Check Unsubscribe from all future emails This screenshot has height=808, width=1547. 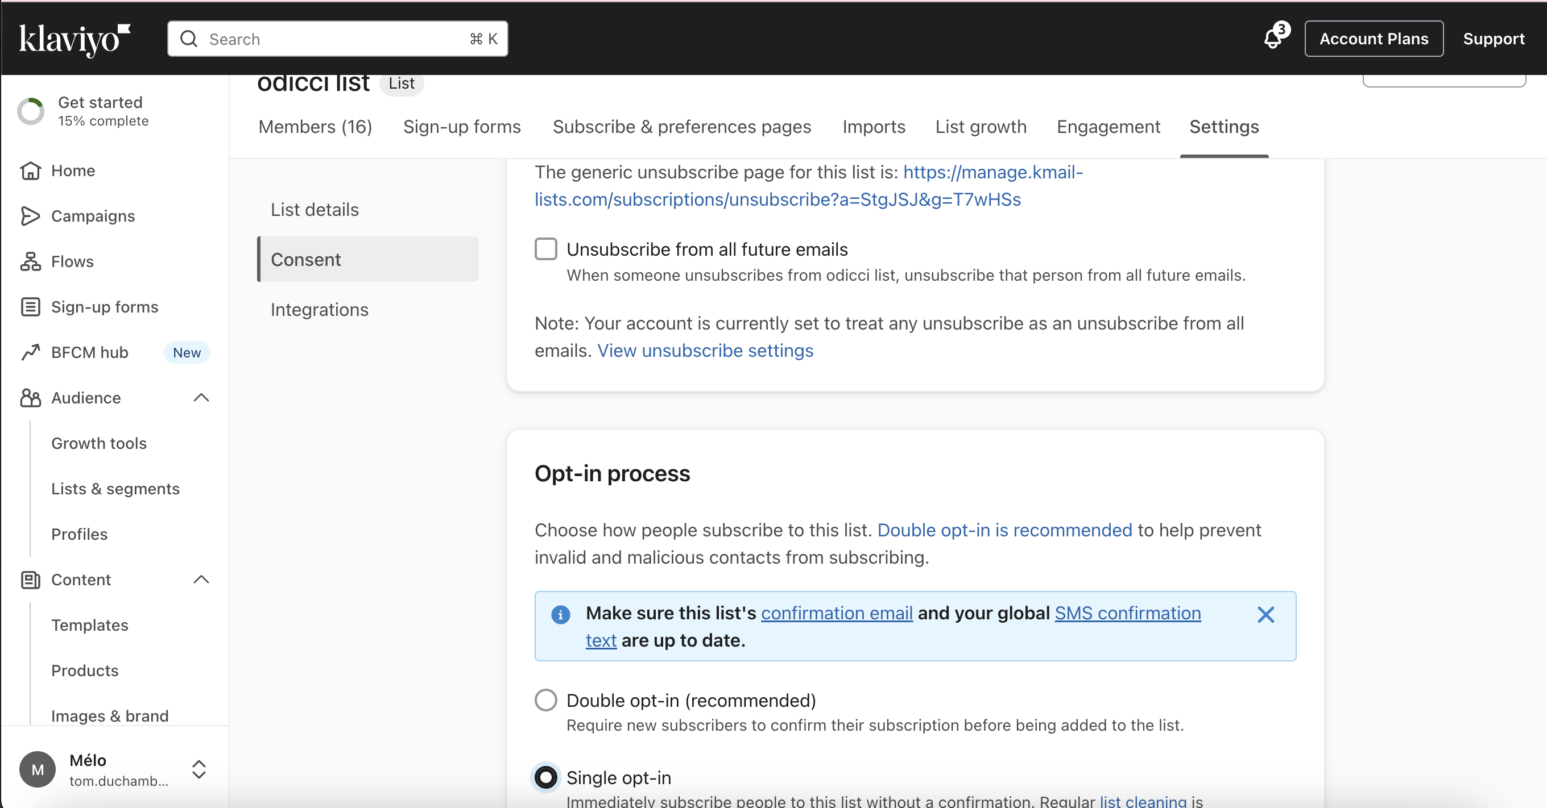tap(546, 249)
